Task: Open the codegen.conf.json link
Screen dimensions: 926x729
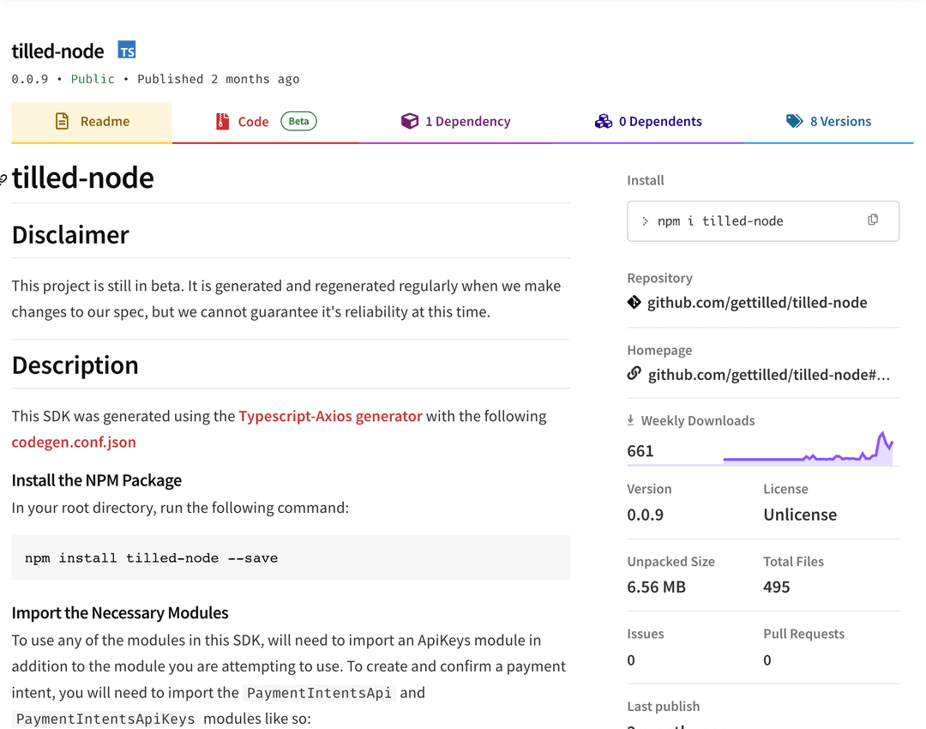Action: coord(74,442)
